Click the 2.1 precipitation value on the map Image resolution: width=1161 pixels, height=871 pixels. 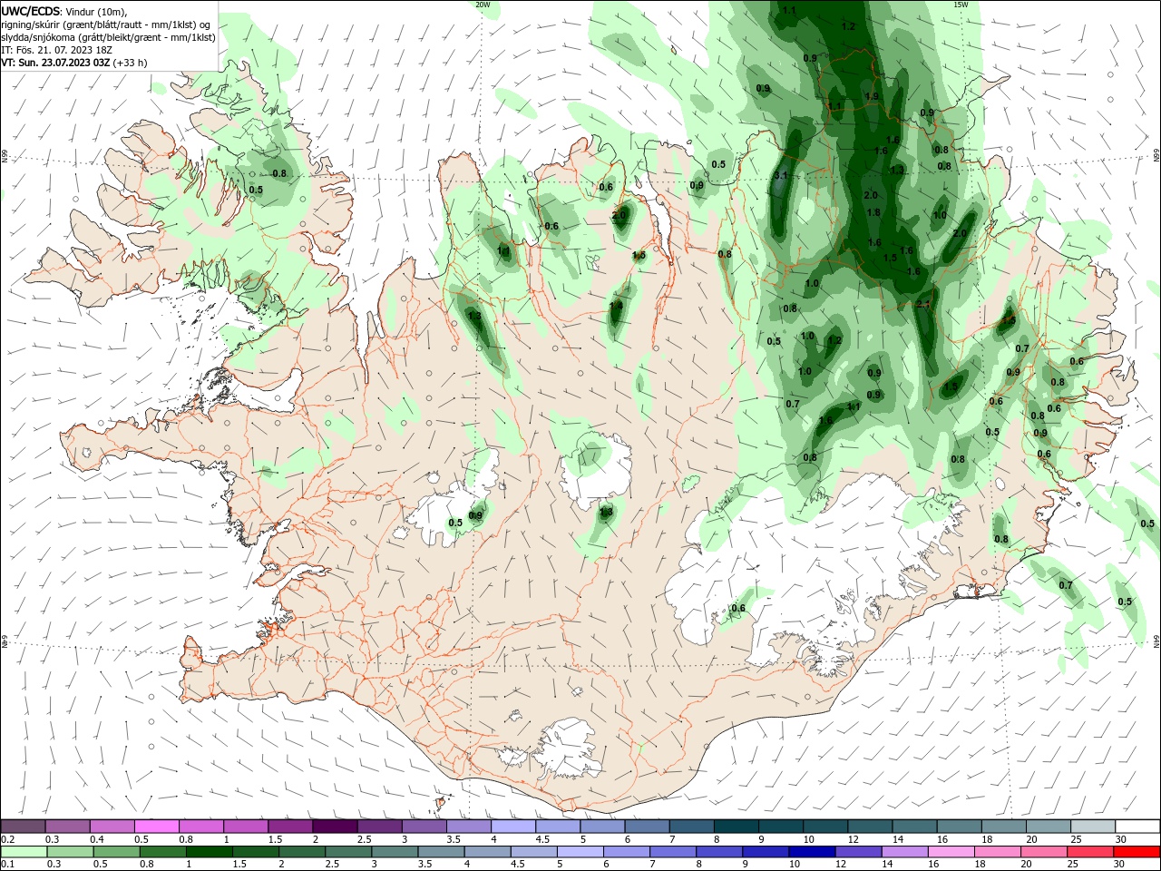coord(923,304)
